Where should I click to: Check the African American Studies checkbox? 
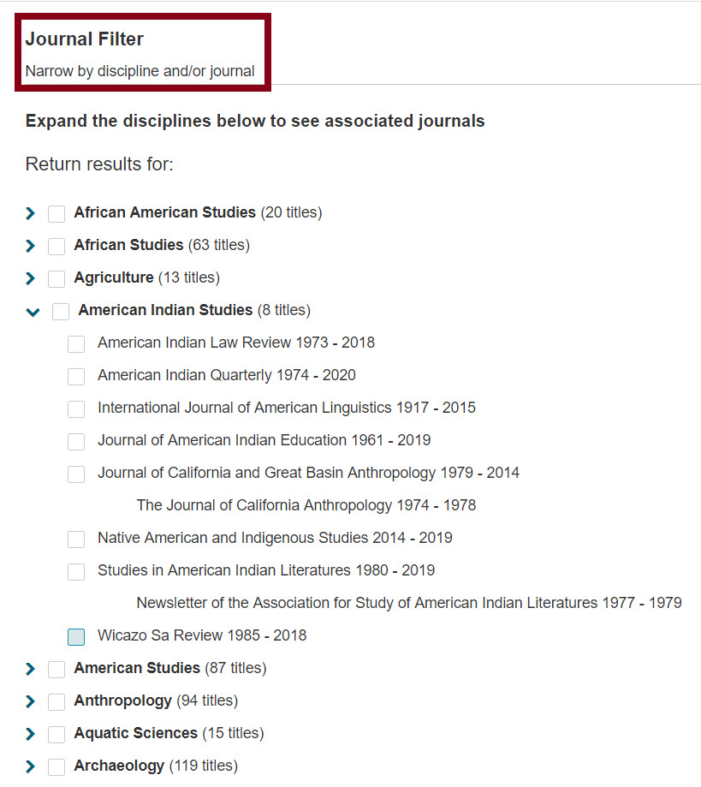(56, 213)
